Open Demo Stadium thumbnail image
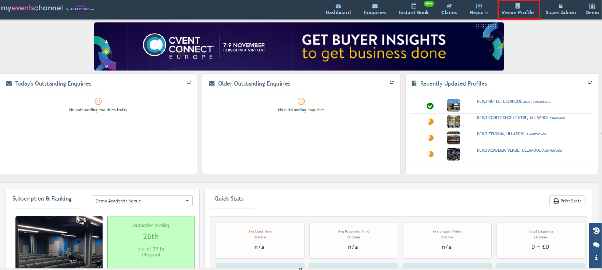Image resolution: width=602 pixels, height=270 pixels. point(453,138)
